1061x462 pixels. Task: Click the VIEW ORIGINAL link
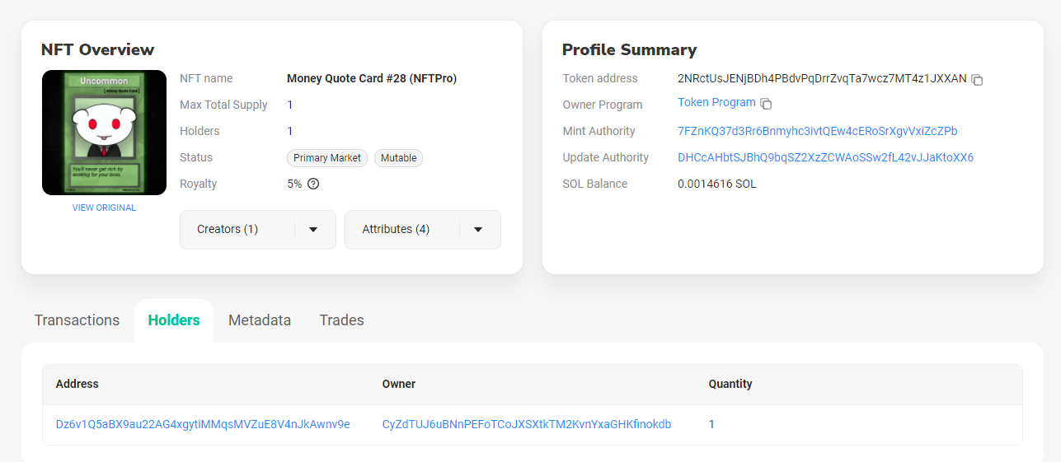104,208
